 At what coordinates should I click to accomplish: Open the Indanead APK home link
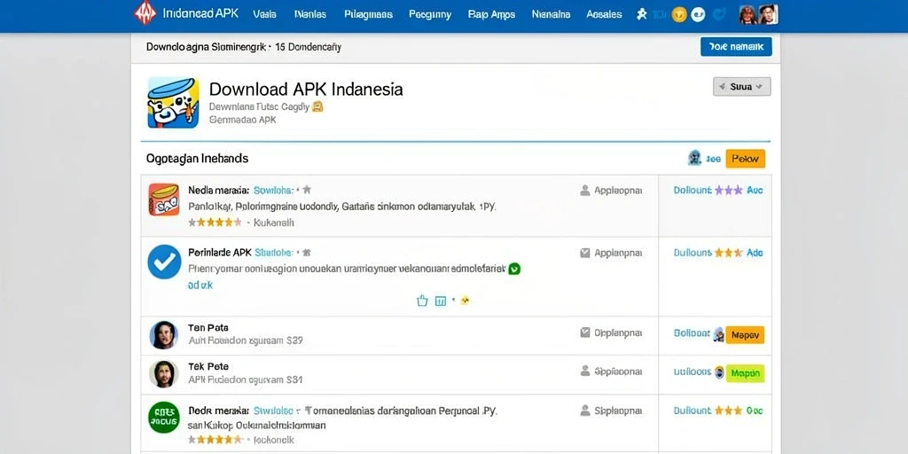coord(201,14)
